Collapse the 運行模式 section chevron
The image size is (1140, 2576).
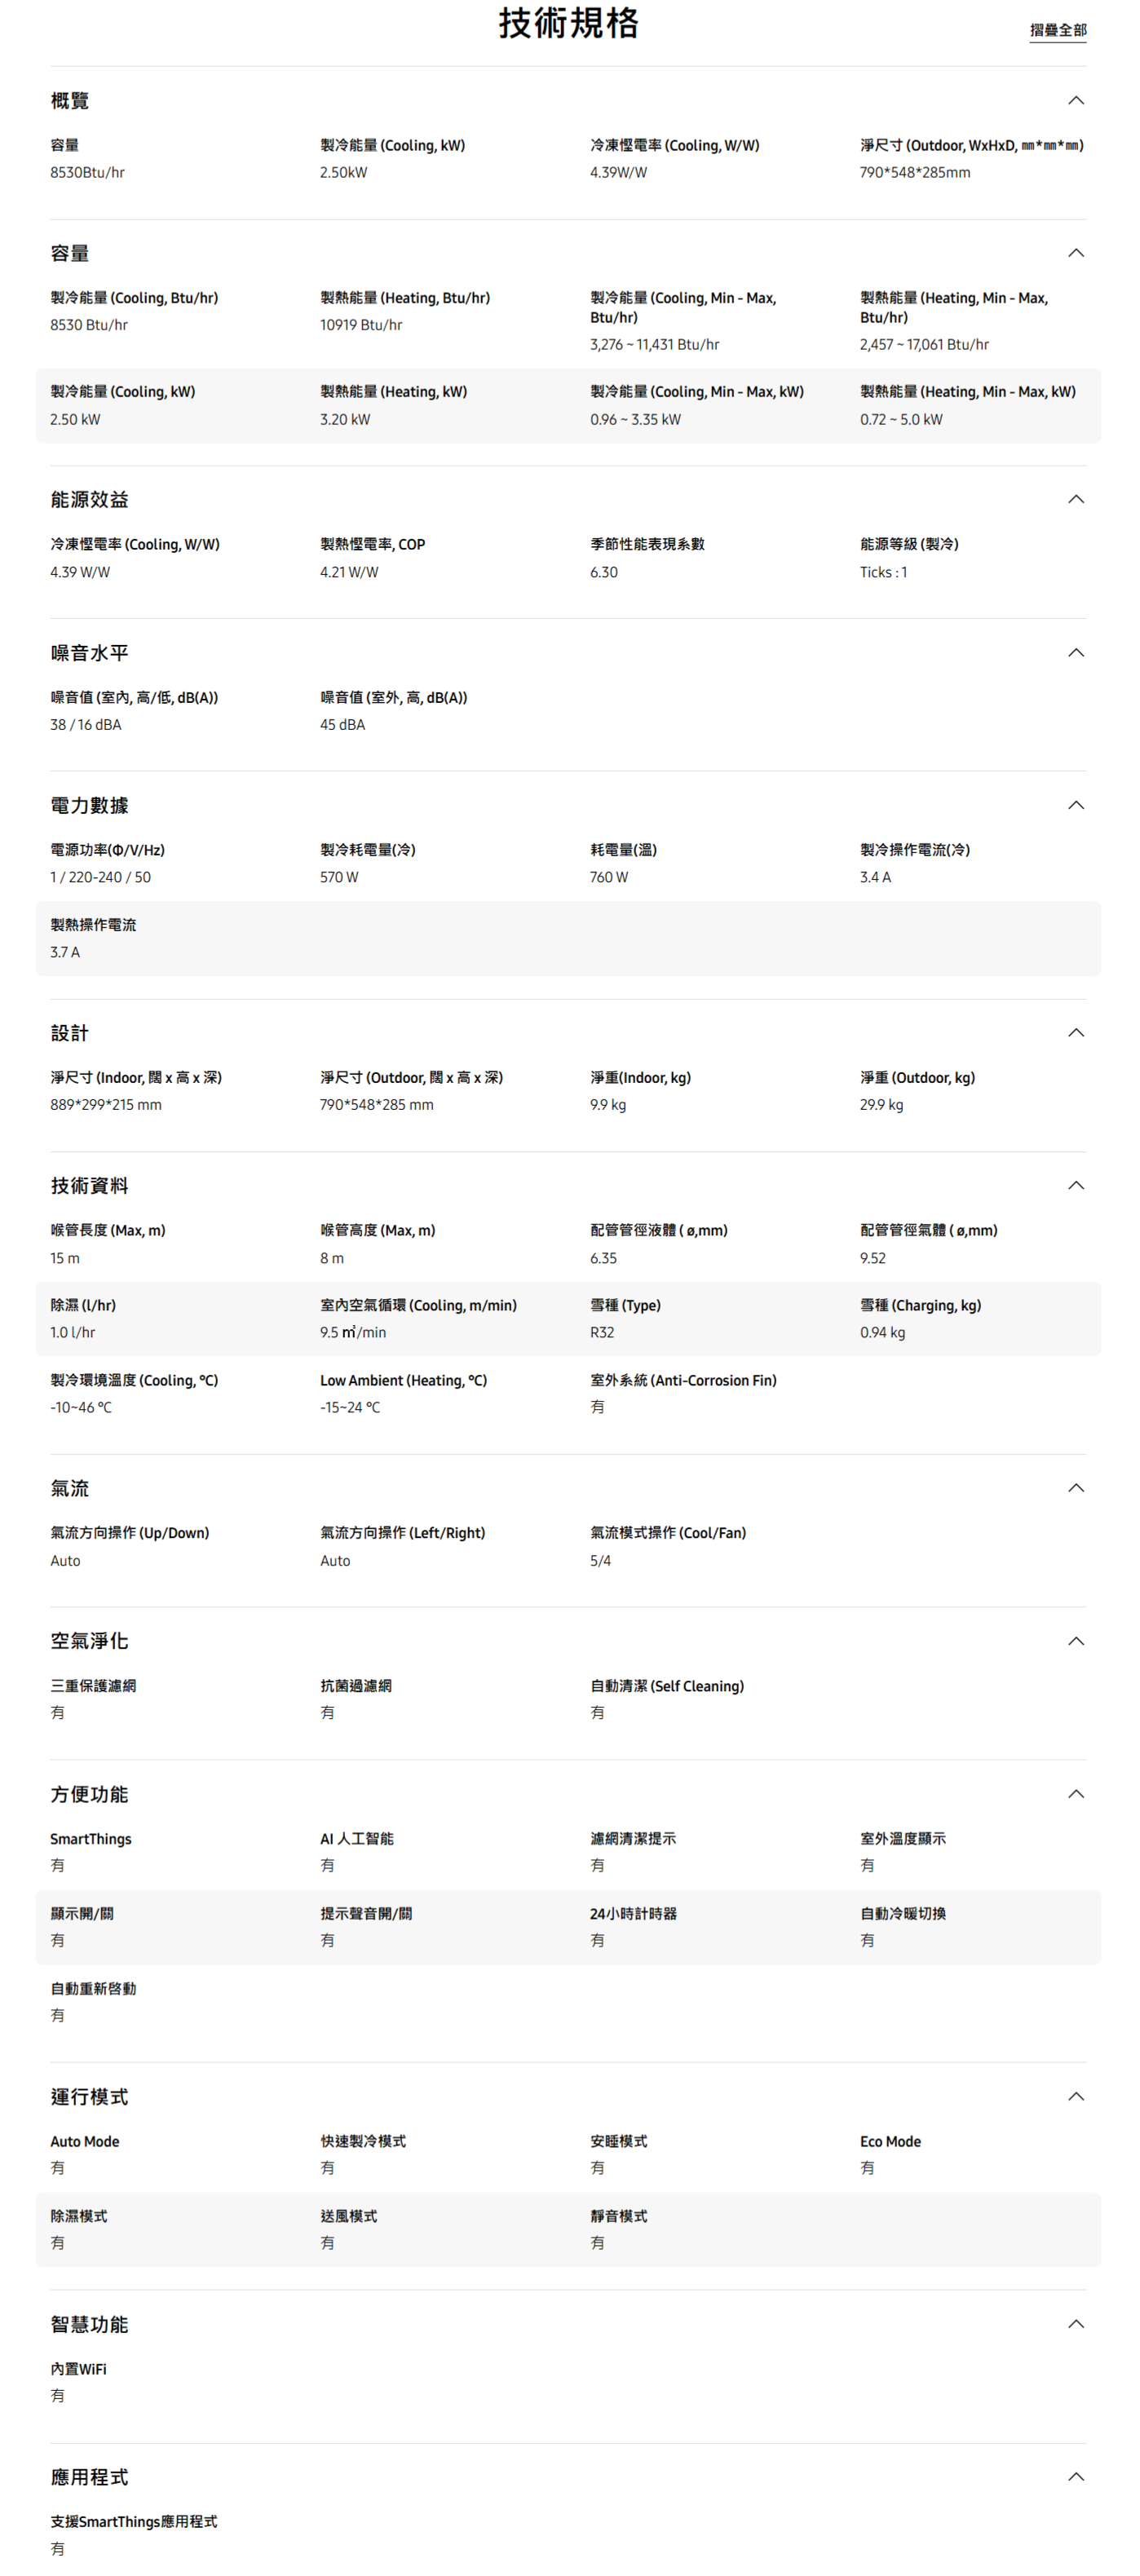point(1075,2097)
